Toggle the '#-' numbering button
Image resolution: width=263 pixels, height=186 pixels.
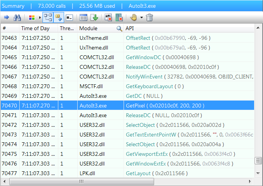(70, 17)
